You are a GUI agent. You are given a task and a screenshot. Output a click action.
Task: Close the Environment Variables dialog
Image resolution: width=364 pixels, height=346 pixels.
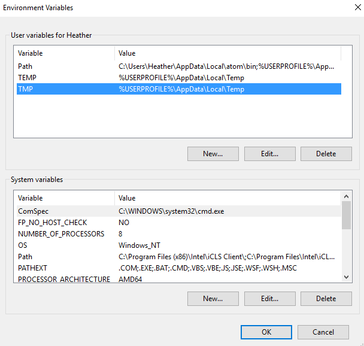350,8
